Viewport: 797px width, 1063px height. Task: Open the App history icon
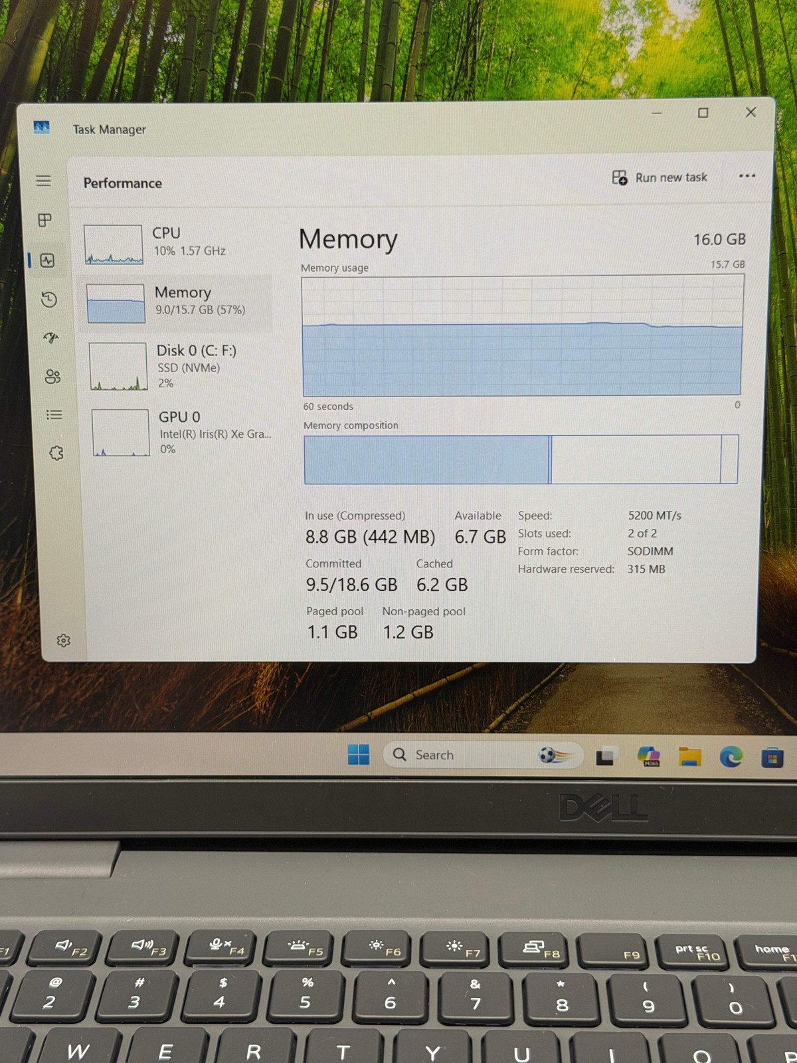point(48,300)
